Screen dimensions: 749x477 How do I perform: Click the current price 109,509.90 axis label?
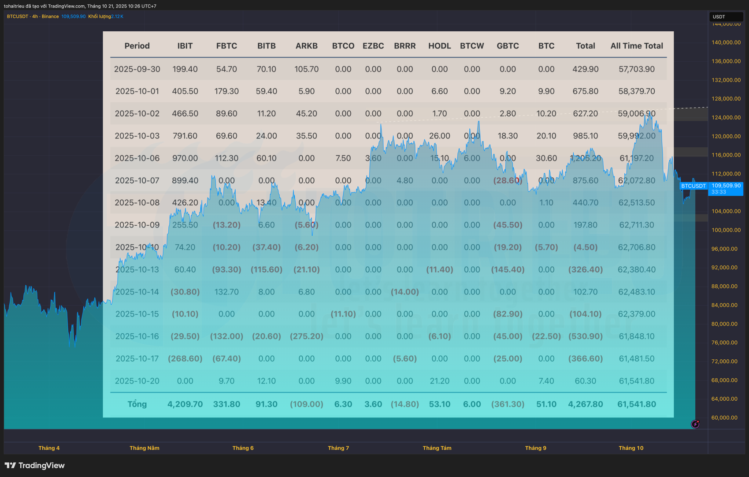pos(726,186)
